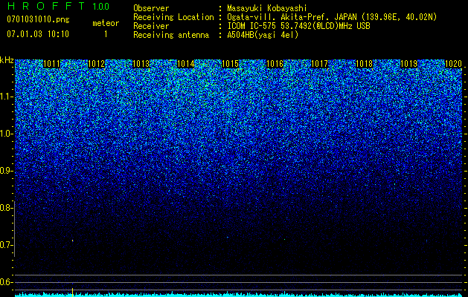468x297 pixels.
Task: Click the timestamp 07.01.03 10:10
Action: click(38, 34)
